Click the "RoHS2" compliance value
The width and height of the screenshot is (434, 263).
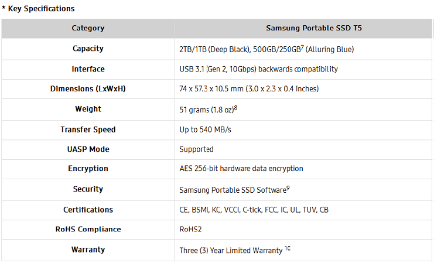tap(191, 230)
